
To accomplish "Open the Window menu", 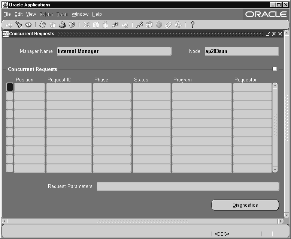I will click(x=80, y=14).
